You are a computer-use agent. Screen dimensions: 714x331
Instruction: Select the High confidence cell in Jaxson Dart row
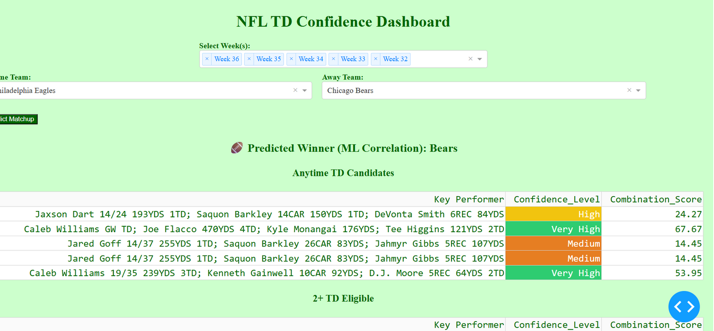pyautogui.click(x=553, y=214)
